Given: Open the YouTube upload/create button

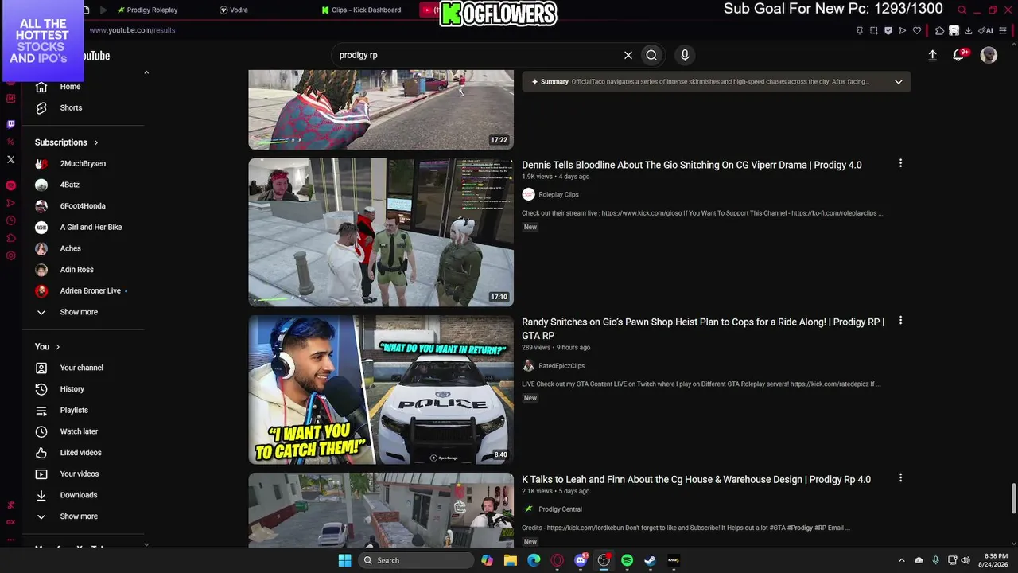Looking at the screenshot, I should pyautogui.click(x=932, y=55).
